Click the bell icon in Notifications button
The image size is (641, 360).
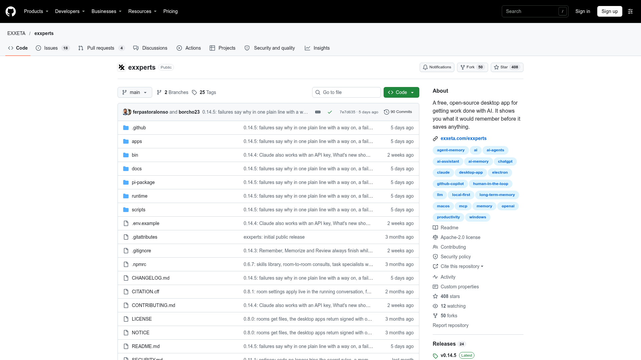(425, 67)
